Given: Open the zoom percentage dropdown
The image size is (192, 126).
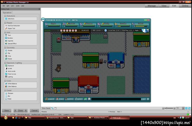Looking at the screenshot, I should (x=183, y=108).
